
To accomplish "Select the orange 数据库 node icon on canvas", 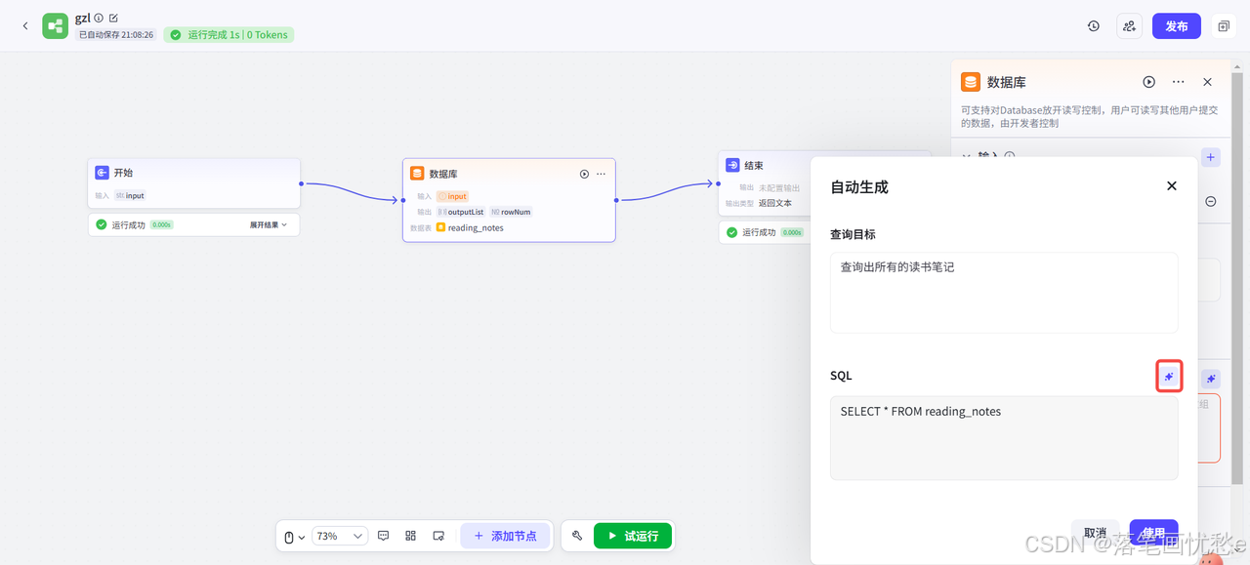I will pyautogui.click(x=417, y=174).
